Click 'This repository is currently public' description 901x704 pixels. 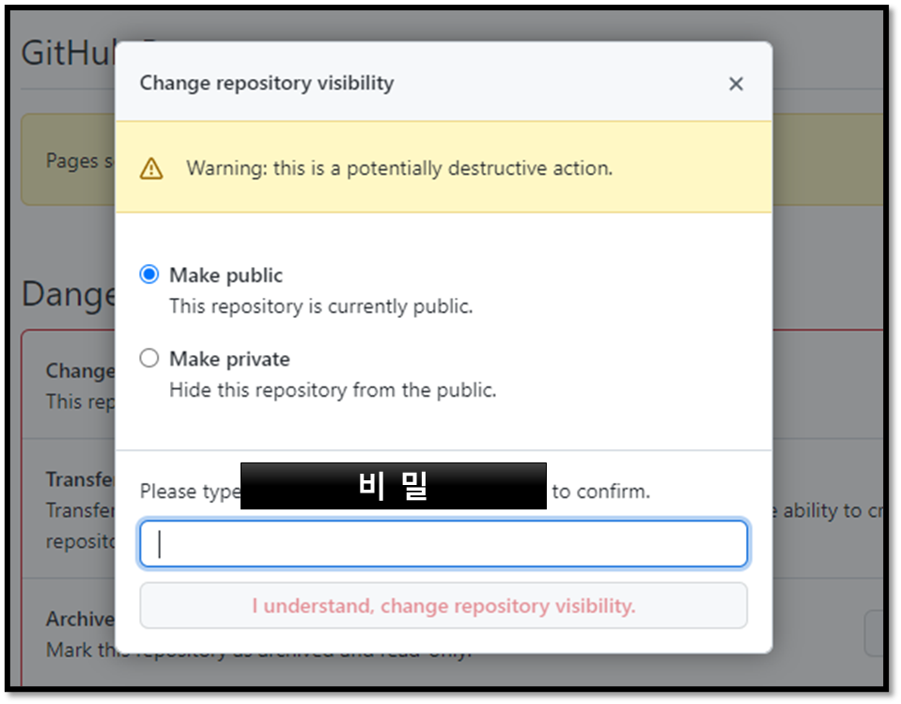(320, 306)
